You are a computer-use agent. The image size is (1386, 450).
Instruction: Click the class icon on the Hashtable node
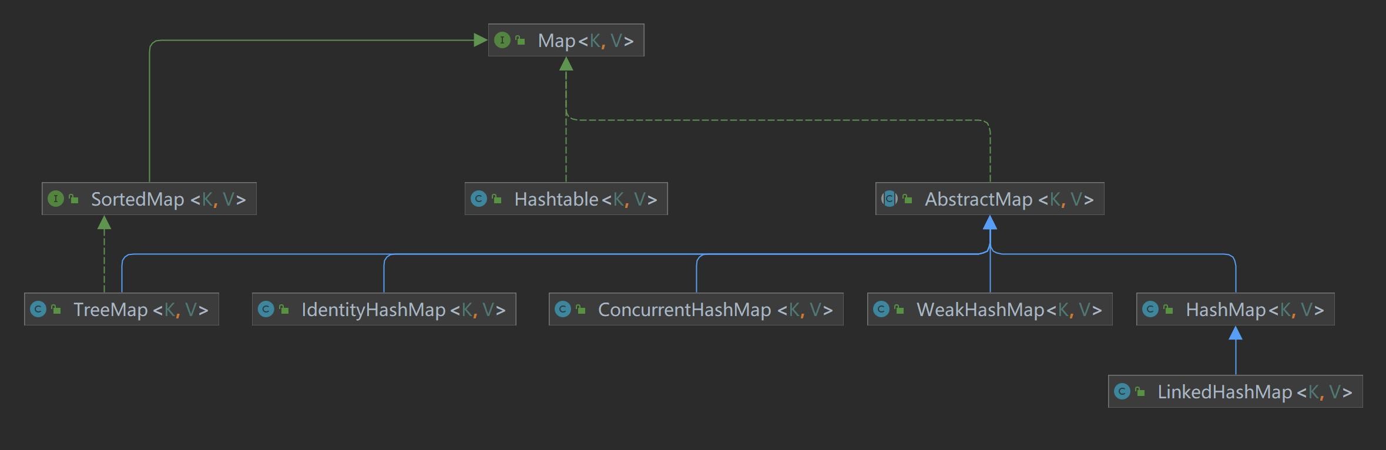pyautogui.click(x=478, y=199)
